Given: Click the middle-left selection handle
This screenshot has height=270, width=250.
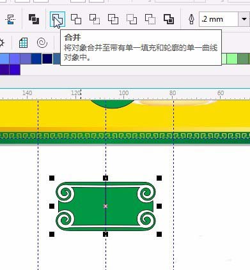Looking at the screenshot, I should 52,206.
